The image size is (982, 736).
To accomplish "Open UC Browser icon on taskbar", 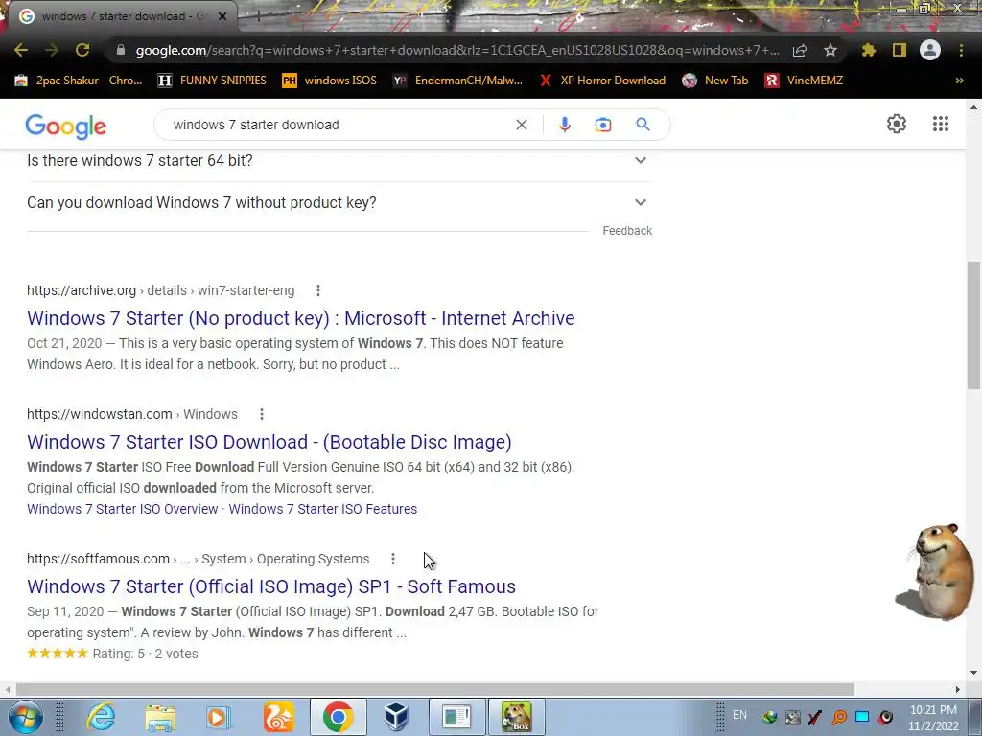I will (278, 717).
